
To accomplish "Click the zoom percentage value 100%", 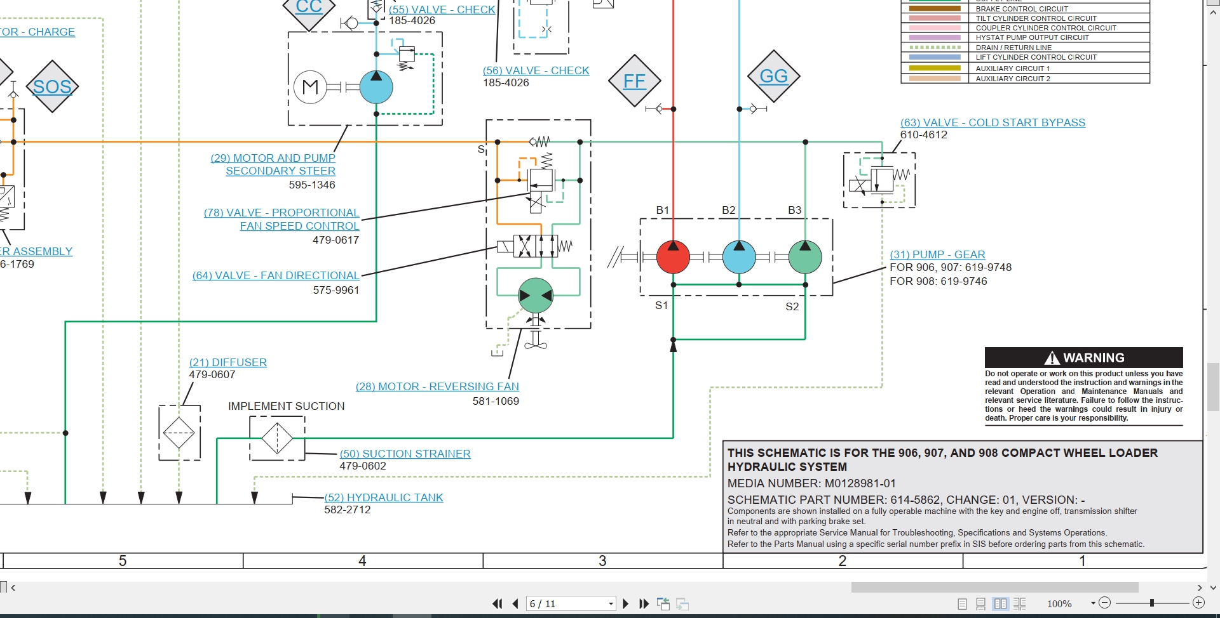I will (1059, 604).
